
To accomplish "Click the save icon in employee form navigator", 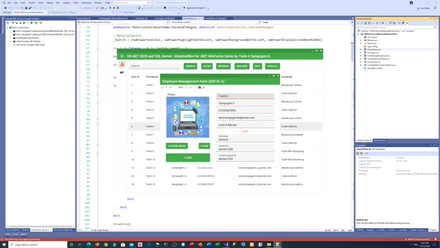I will point(199,87).
